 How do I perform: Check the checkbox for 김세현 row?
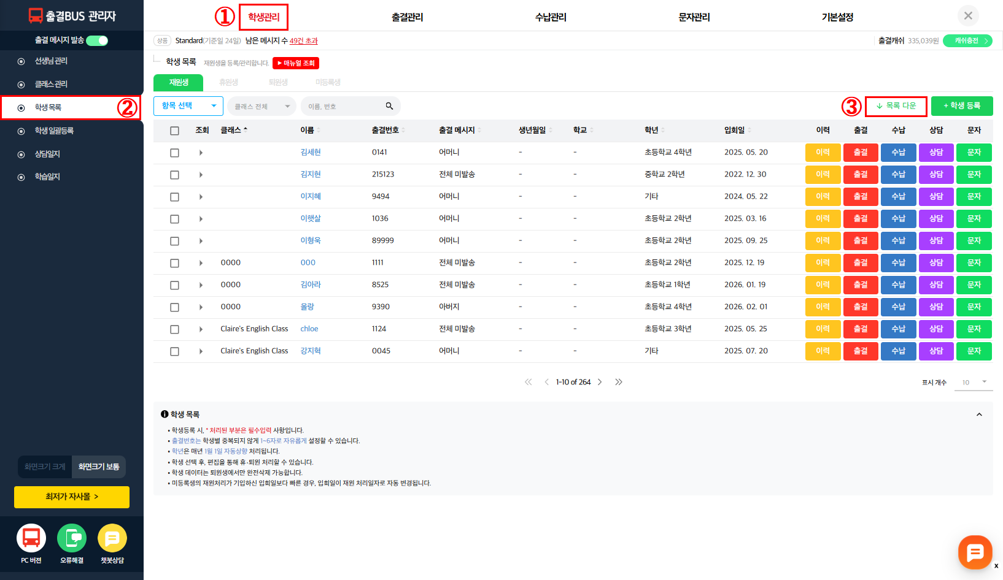coord(174,153)
